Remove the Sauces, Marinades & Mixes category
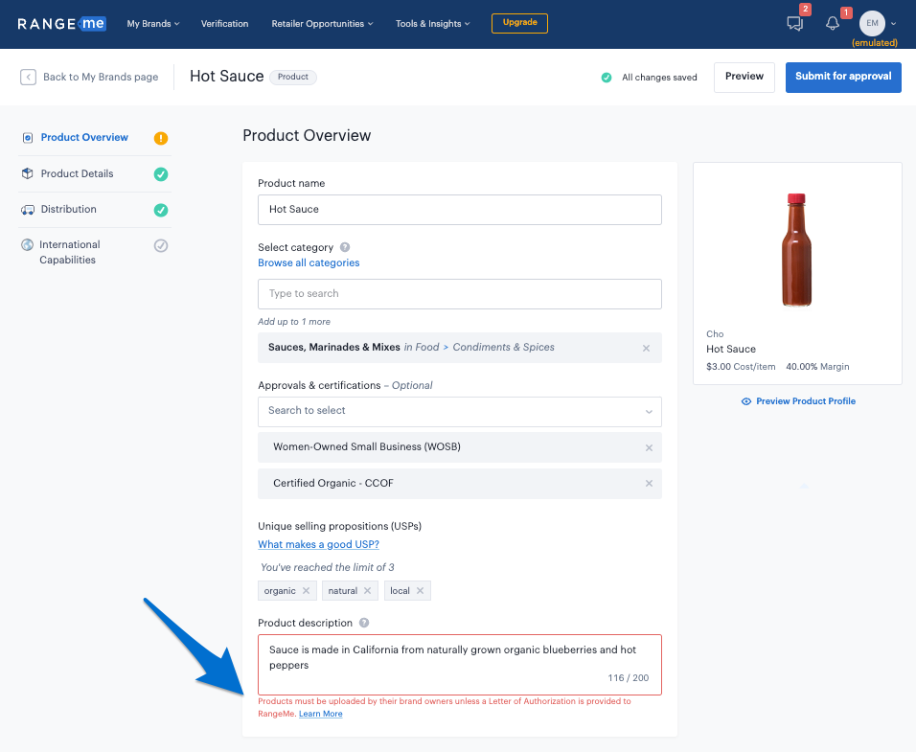Screen dimensions: 916x752 [646, 348]
